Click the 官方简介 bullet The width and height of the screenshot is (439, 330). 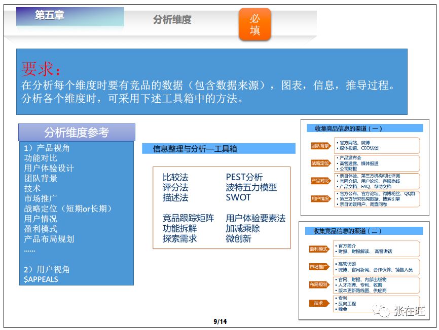tap(346, 246)
